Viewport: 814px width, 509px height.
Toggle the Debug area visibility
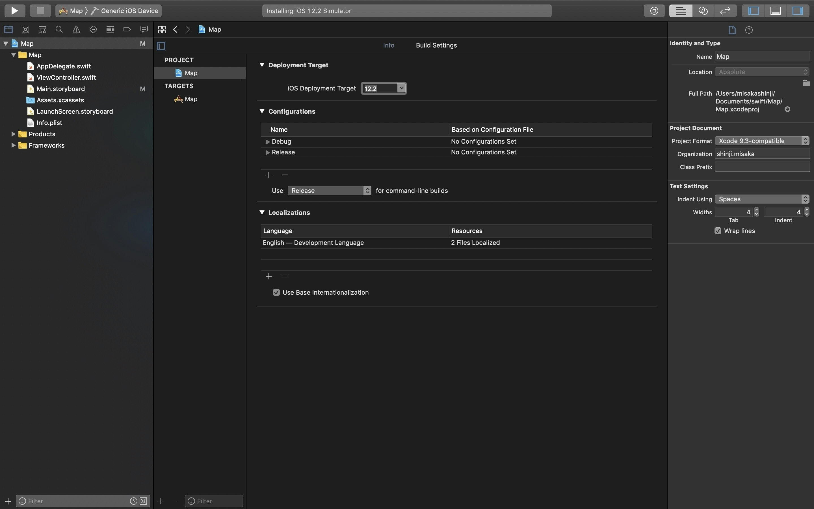point(775,10)
